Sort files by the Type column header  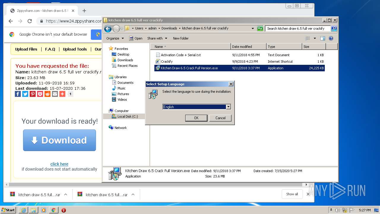(284, 47)
